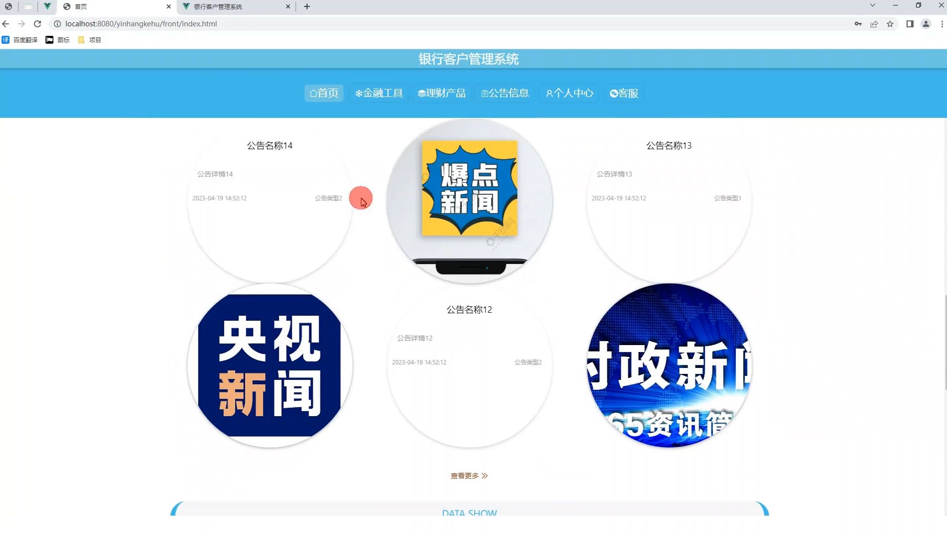Click the 公告详情12 description text
Viewport: 947px width, 533px height.
click(415, 338)
